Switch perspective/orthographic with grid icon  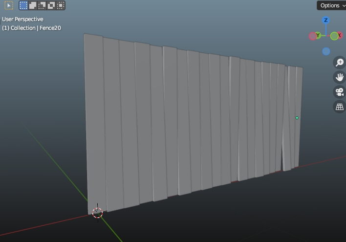pyautogui.click(x=339, y=107)
